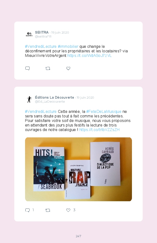
Task: Open the #FeteDeLaMusique hashtag
Action: point(104,112)
